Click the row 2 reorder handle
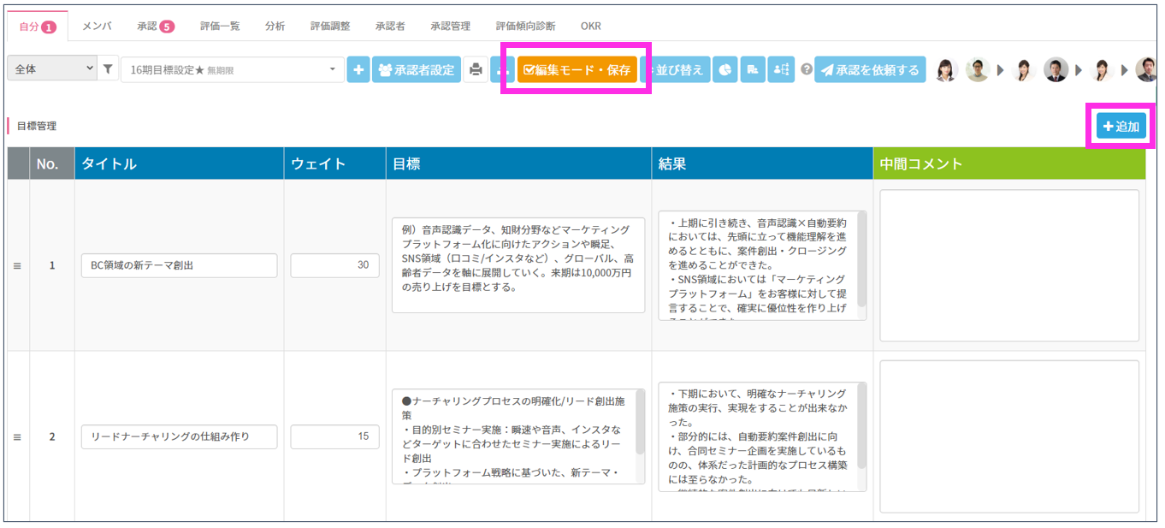Image resolution: width=1165 pixels, height=528 pixels. [17, 437]
